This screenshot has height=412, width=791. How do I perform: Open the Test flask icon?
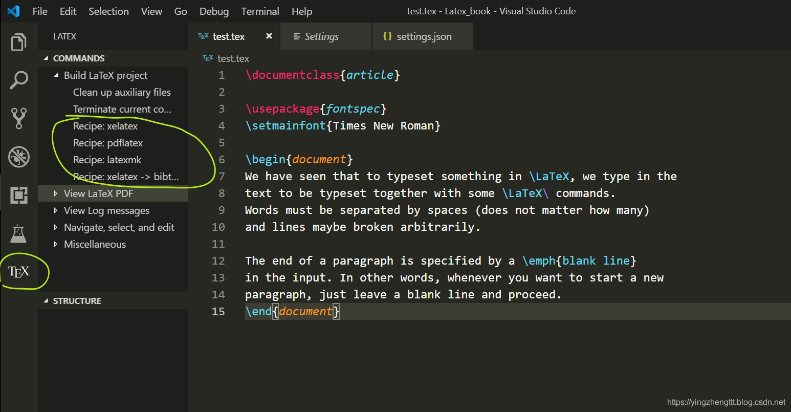pyautogui.click(x=18, y=233)
